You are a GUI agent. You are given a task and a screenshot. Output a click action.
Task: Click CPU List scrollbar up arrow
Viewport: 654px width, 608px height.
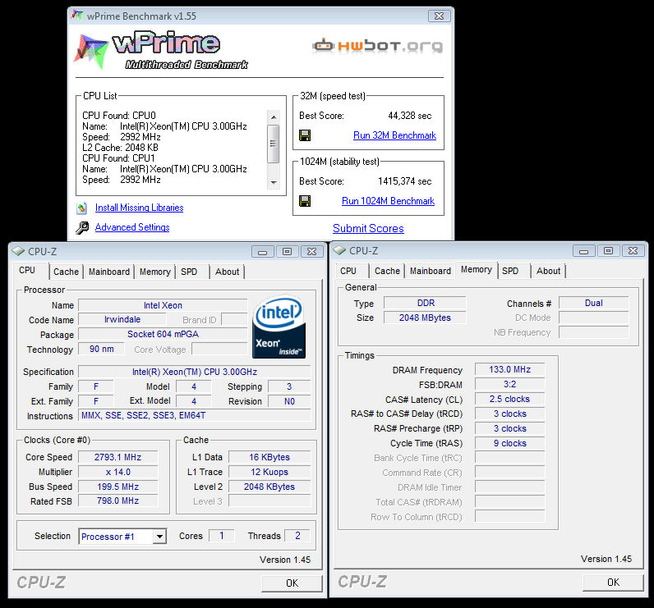(x=274, y=117)
